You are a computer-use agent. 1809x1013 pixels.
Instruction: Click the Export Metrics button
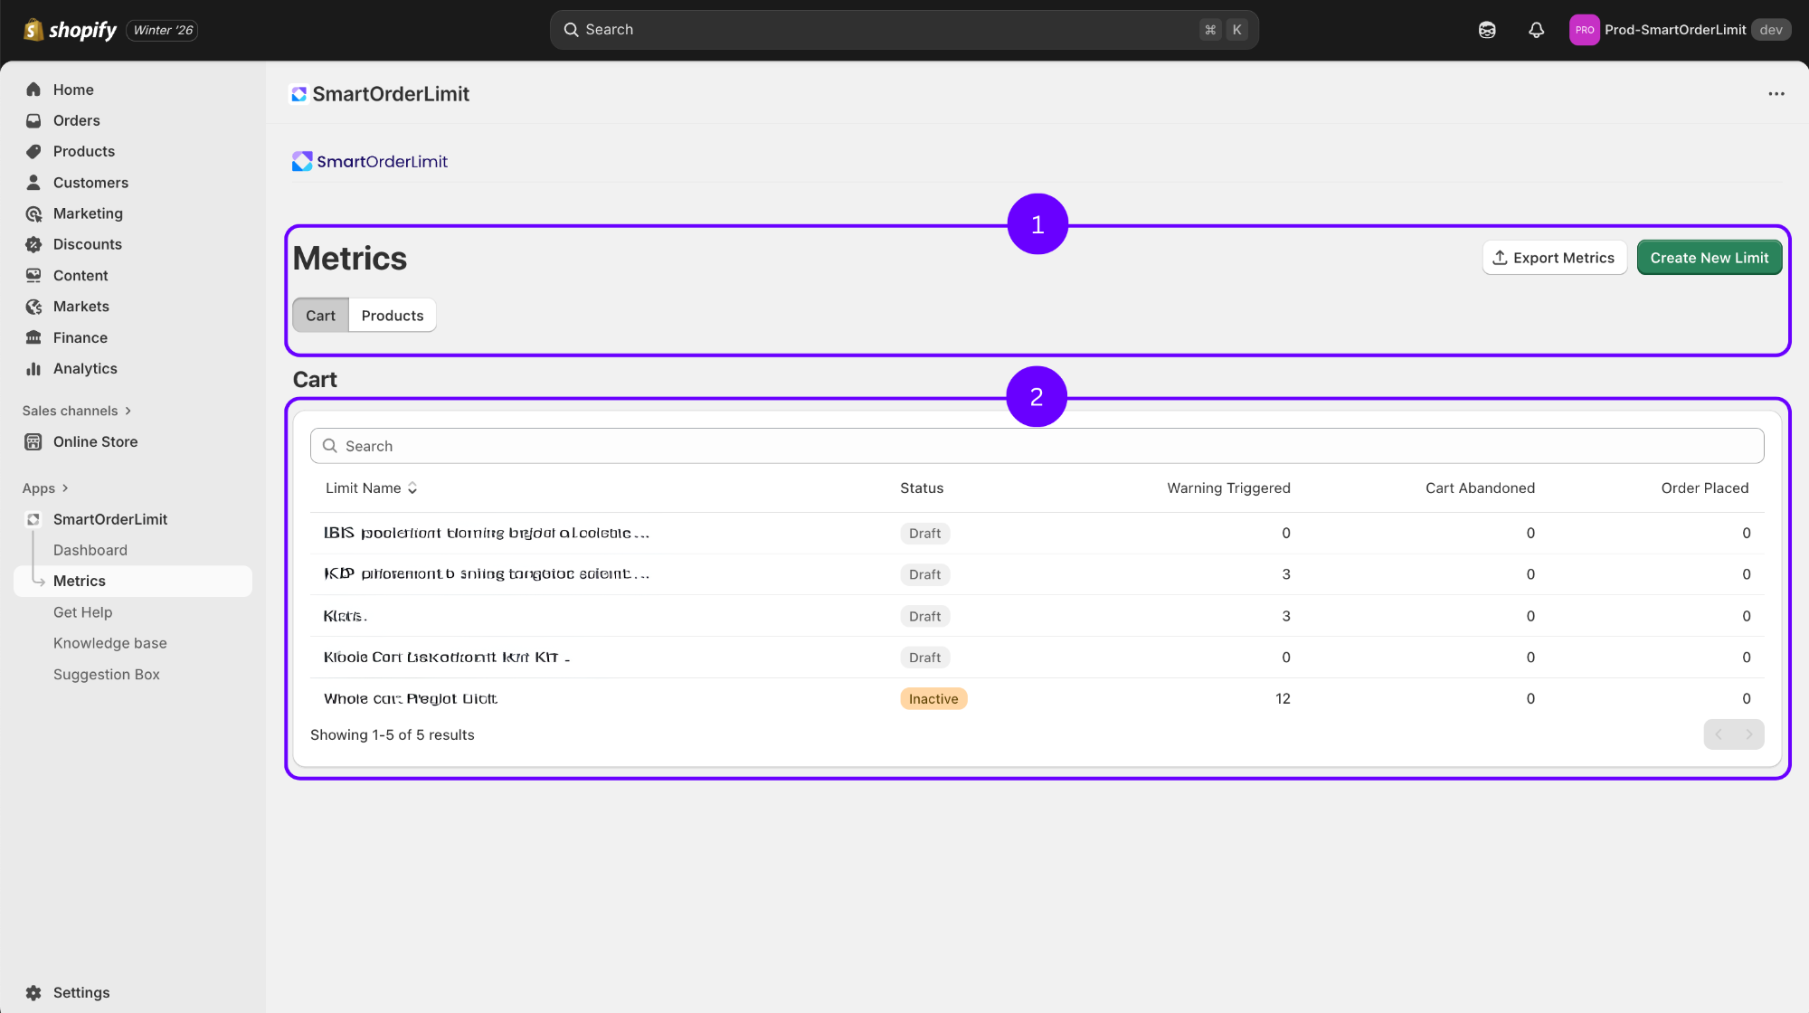[x=1554, y=258]
